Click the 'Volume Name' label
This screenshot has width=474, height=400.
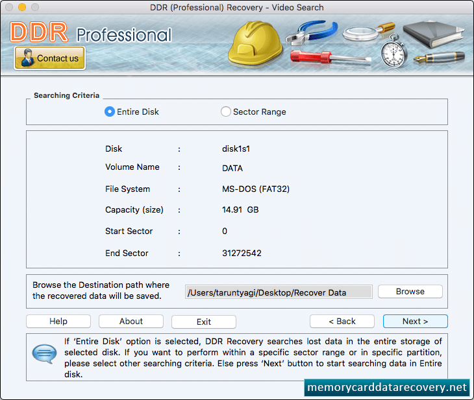pyautogui.click(x=132, y=167)
